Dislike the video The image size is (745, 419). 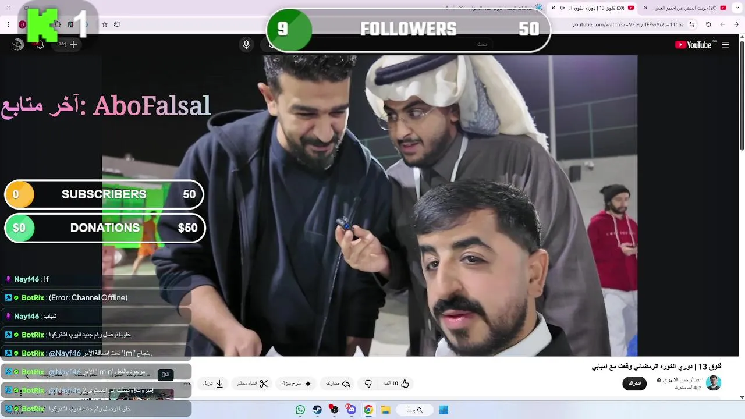368,384
